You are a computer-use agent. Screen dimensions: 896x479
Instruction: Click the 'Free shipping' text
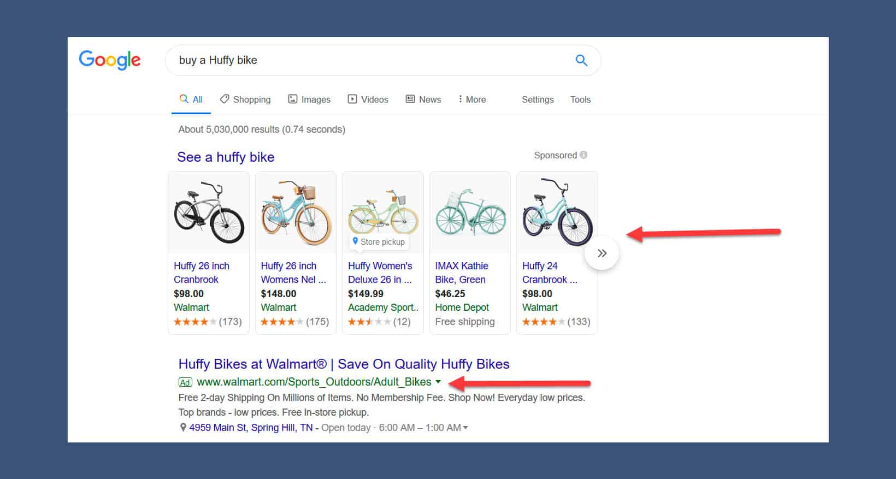[465, 322]
